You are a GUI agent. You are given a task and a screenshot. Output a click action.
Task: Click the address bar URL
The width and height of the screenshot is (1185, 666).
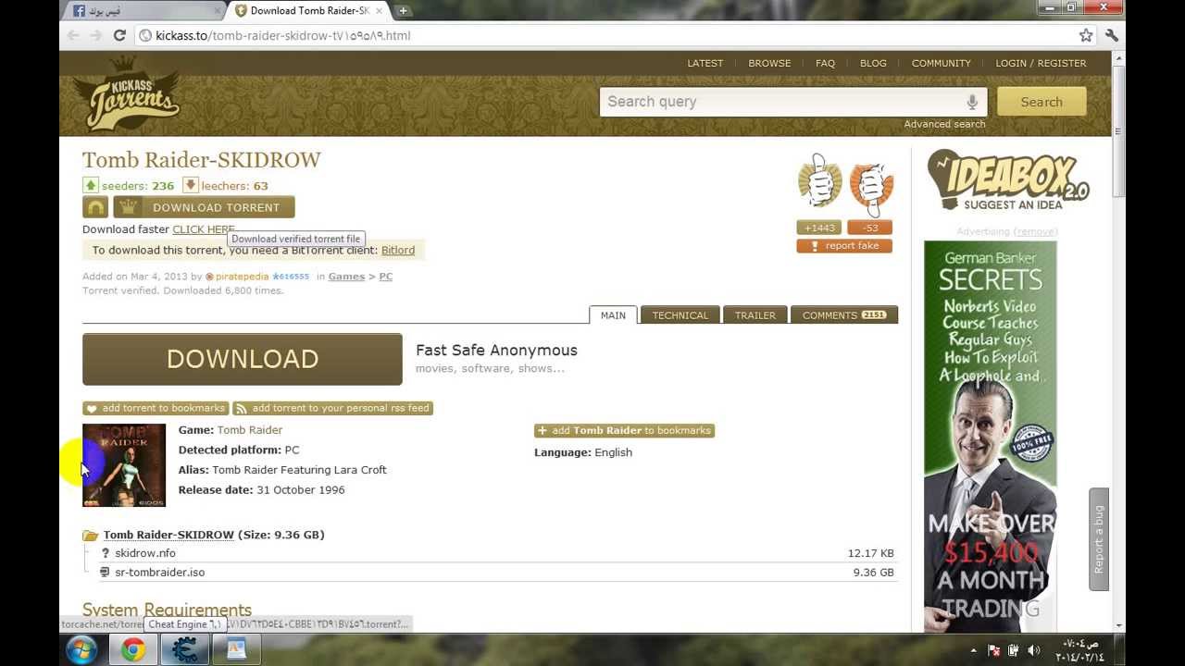click(x=283, y=35)
